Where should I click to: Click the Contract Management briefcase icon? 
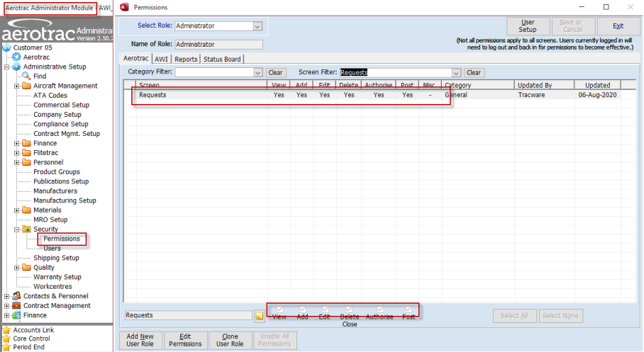click(x=16, y=306)
